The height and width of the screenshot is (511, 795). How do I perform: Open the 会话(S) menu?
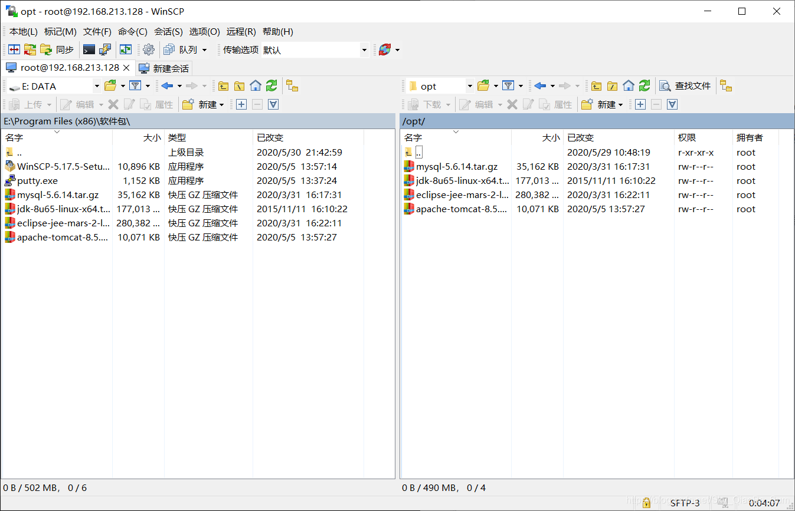click(168, 32)
